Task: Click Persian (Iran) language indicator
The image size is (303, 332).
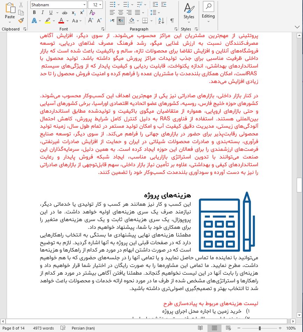Action: [83, 328]
